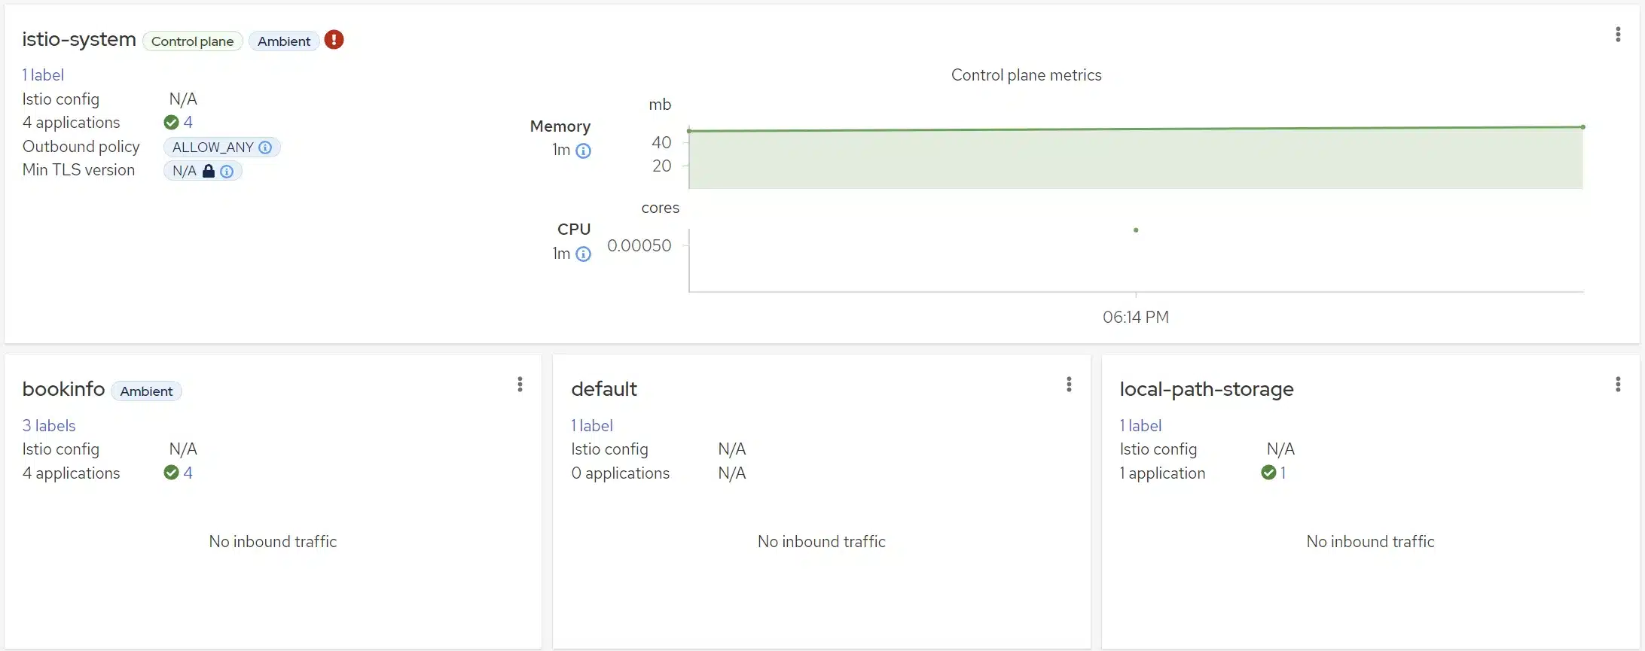Click the bookinfo namespace title

pos(63,389)
